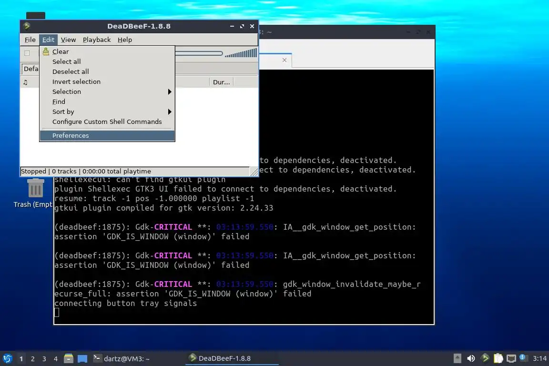Click the DeaDBeeF seek bar
This screenshot has height=366, width=549.
click(x=199, y=53)
